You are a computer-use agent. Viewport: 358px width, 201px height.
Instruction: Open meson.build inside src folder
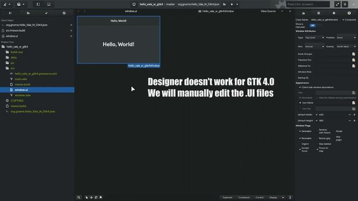coord(22,84)
